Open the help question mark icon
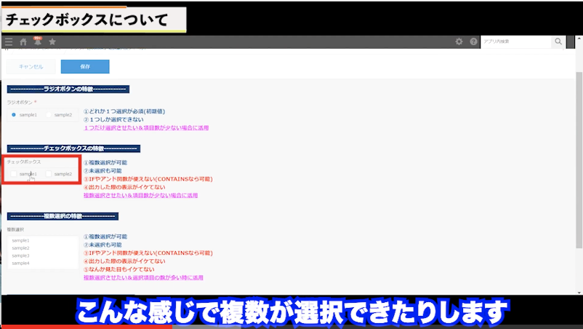583x329 pixels. [473, 42]
